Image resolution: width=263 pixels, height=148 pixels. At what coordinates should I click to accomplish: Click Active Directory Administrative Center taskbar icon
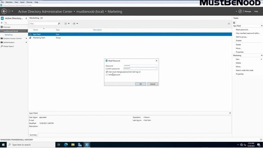tap(87, 145)
